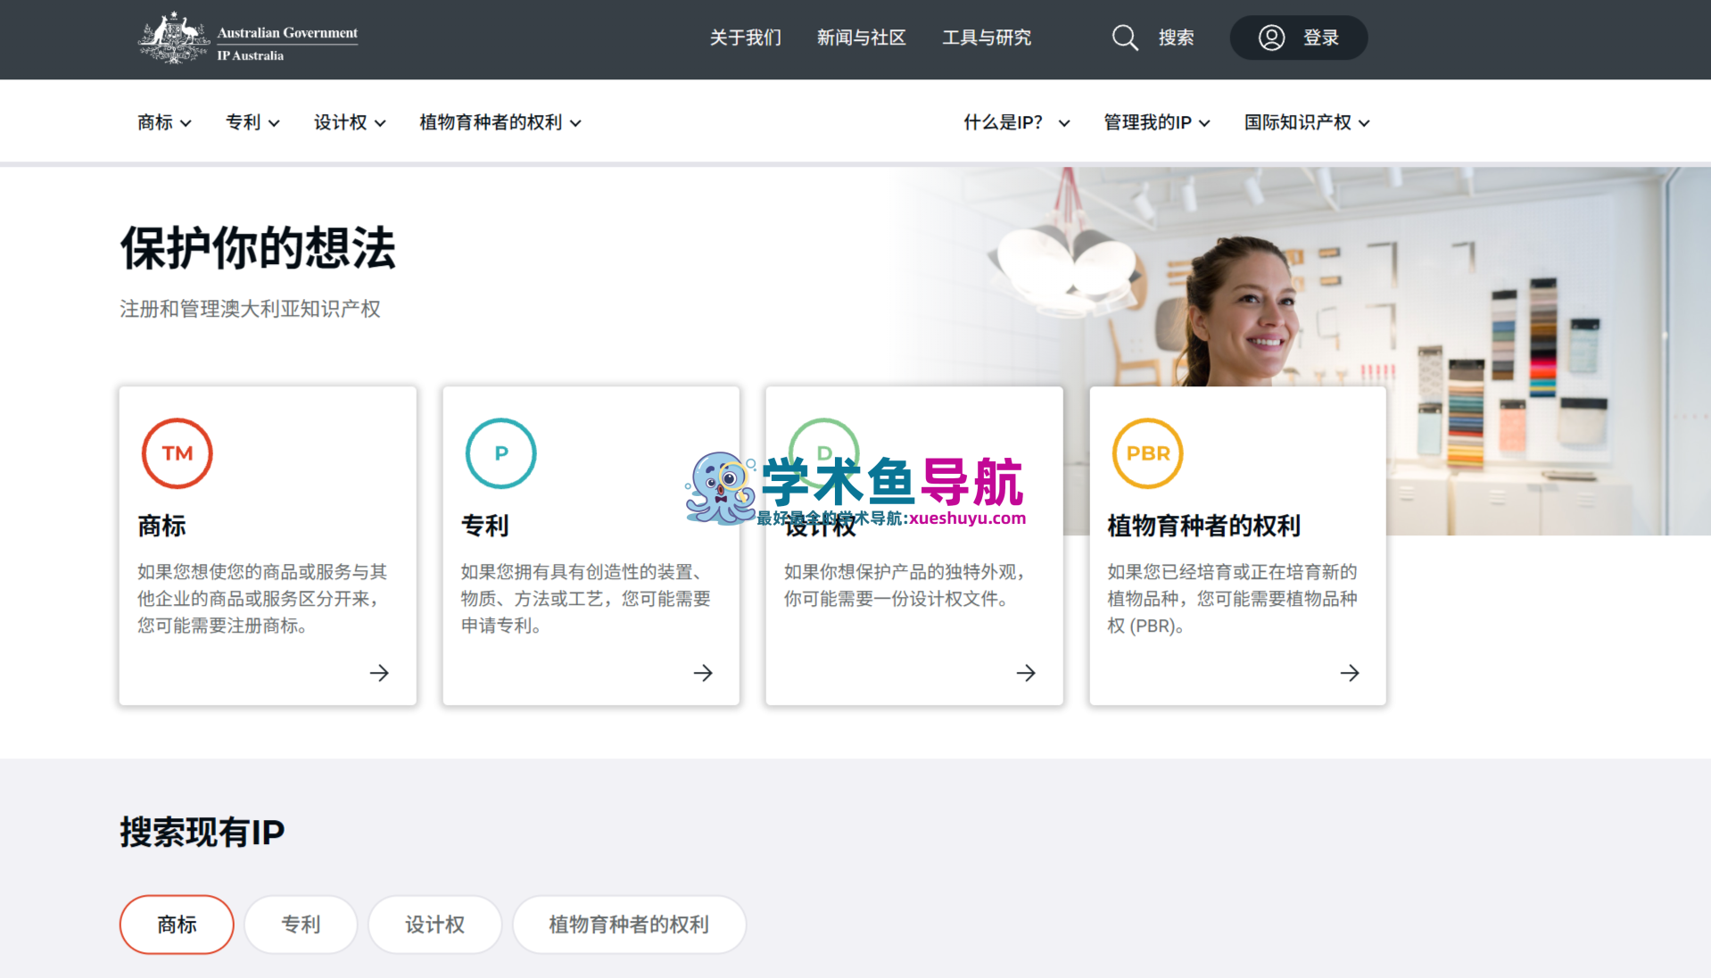The width and height of the screenshot is (1711, 978).
Task: Click the arrow on the 商标 card
Action: point(379,673)
